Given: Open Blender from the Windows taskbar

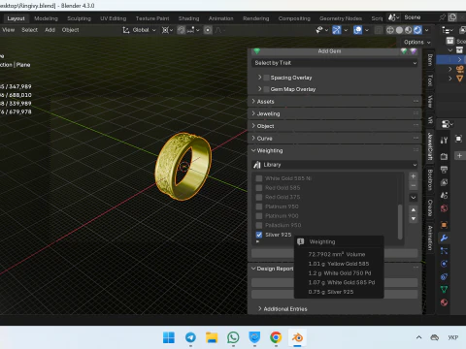Looking at the screenshot, I should point(297,337).
